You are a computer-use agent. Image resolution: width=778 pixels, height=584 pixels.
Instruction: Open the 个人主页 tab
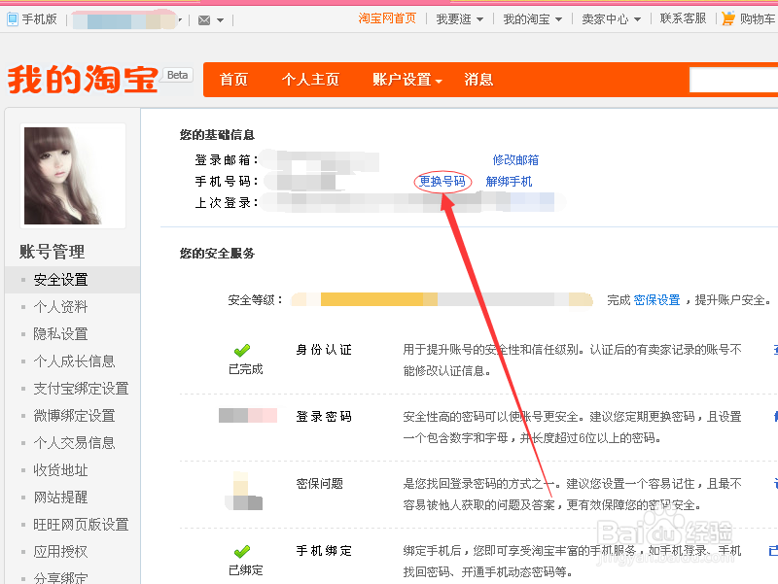pos(310,79)
